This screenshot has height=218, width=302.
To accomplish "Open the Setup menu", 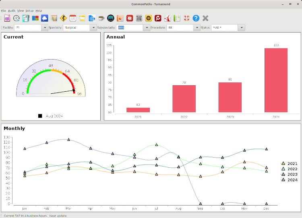I will [x=29, y=10].
